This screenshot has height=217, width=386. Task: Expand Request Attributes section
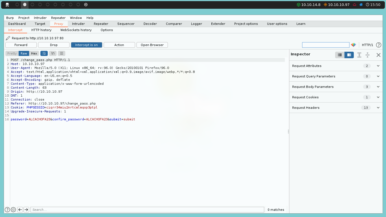point(336,66)
